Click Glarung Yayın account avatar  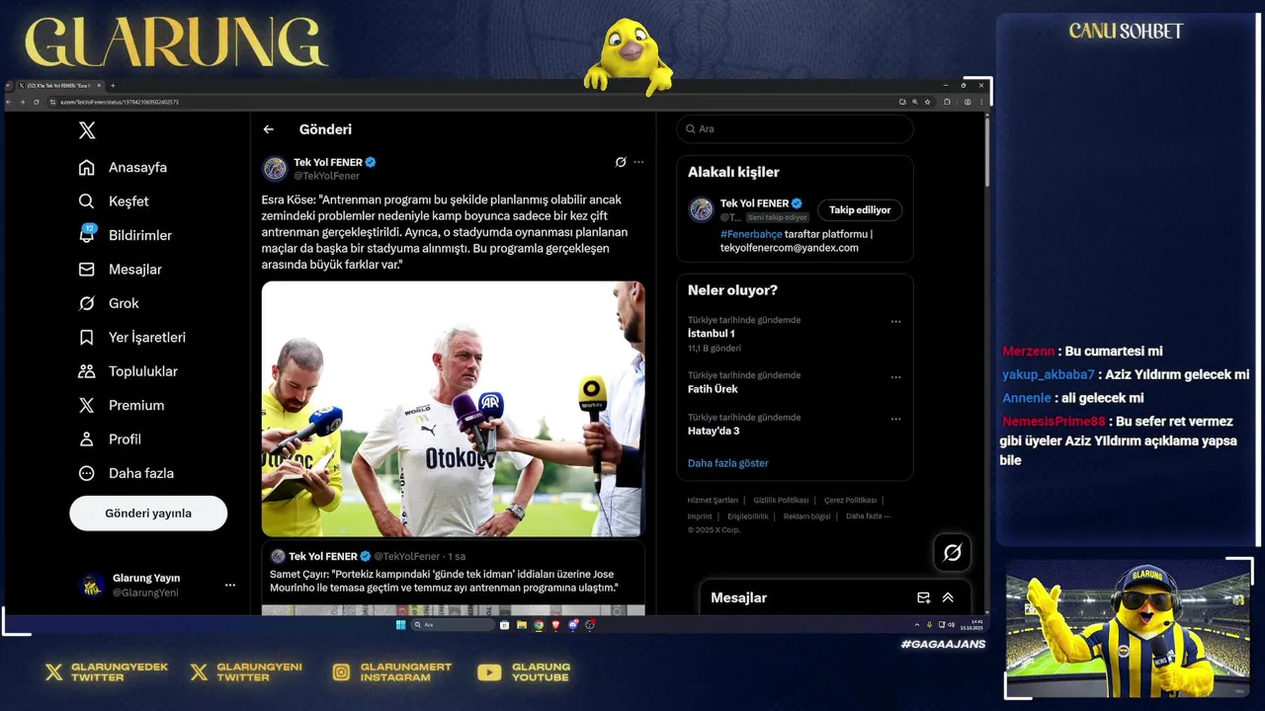pyautogui.click(x=92, y=586)
